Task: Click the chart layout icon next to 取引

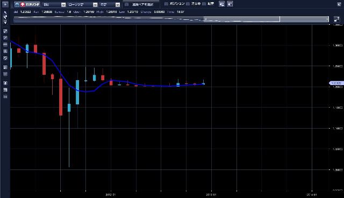Action: [221, 4]
